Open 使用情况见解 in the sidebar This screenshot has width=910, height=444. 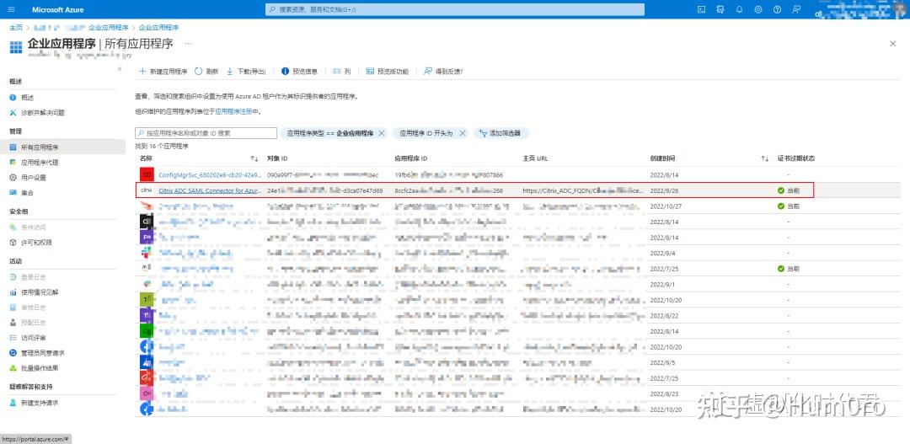click(x=34, y=292)
